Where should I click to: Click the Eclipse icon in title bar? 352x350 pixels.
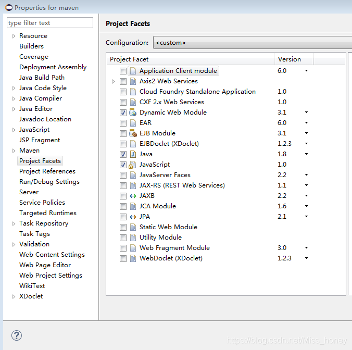pos(9,8)
